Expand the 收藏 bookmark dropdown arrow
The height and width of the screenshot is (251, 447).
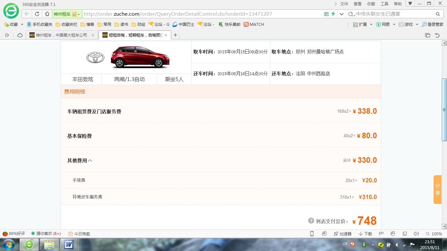22,25
